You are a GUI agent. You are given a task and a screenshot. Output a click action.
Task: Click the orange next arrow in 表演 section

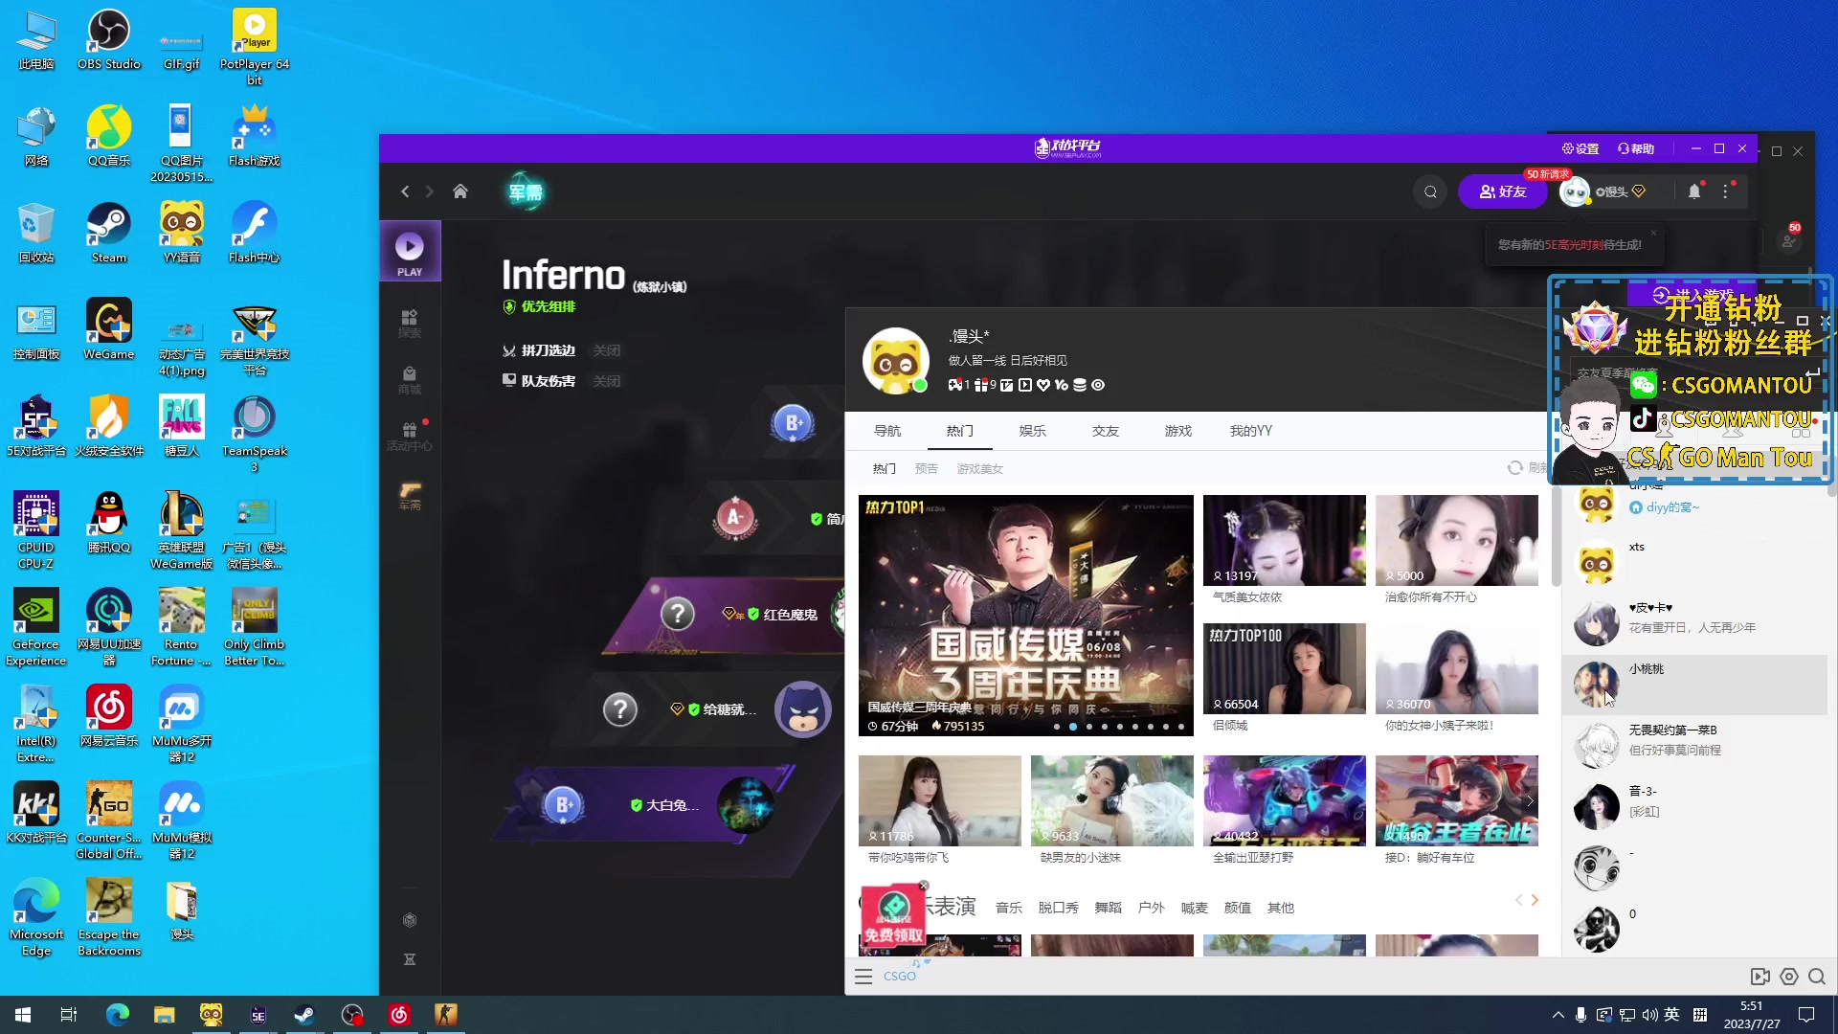click(1535, 900)
